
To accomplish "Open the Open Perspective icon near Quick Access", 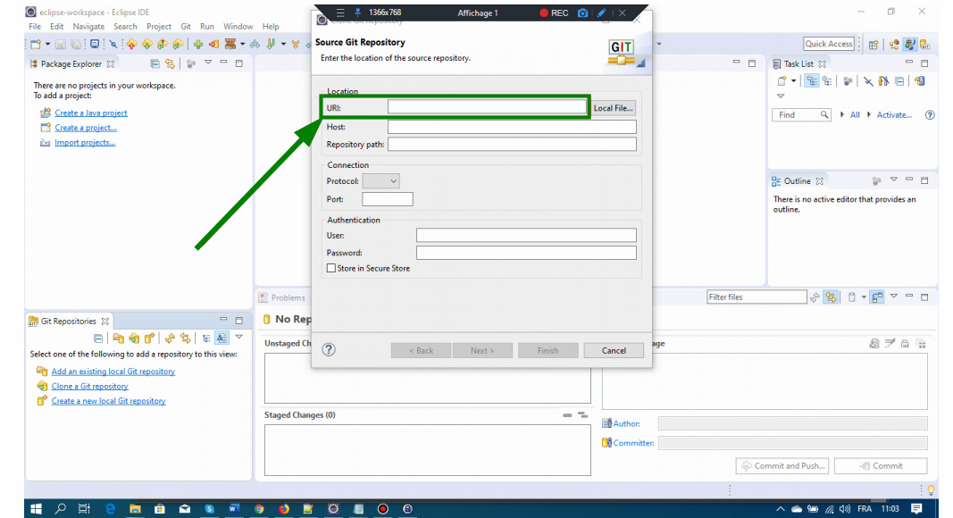I will [874, 44].
